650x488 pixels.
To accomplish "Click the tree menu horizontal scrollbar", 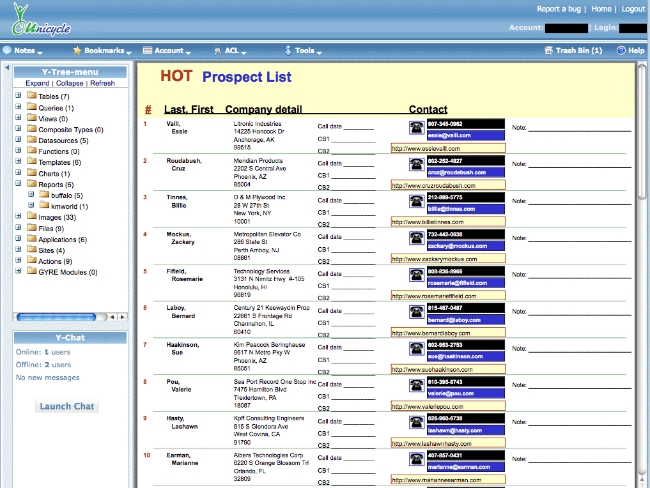I will point(58,317).
